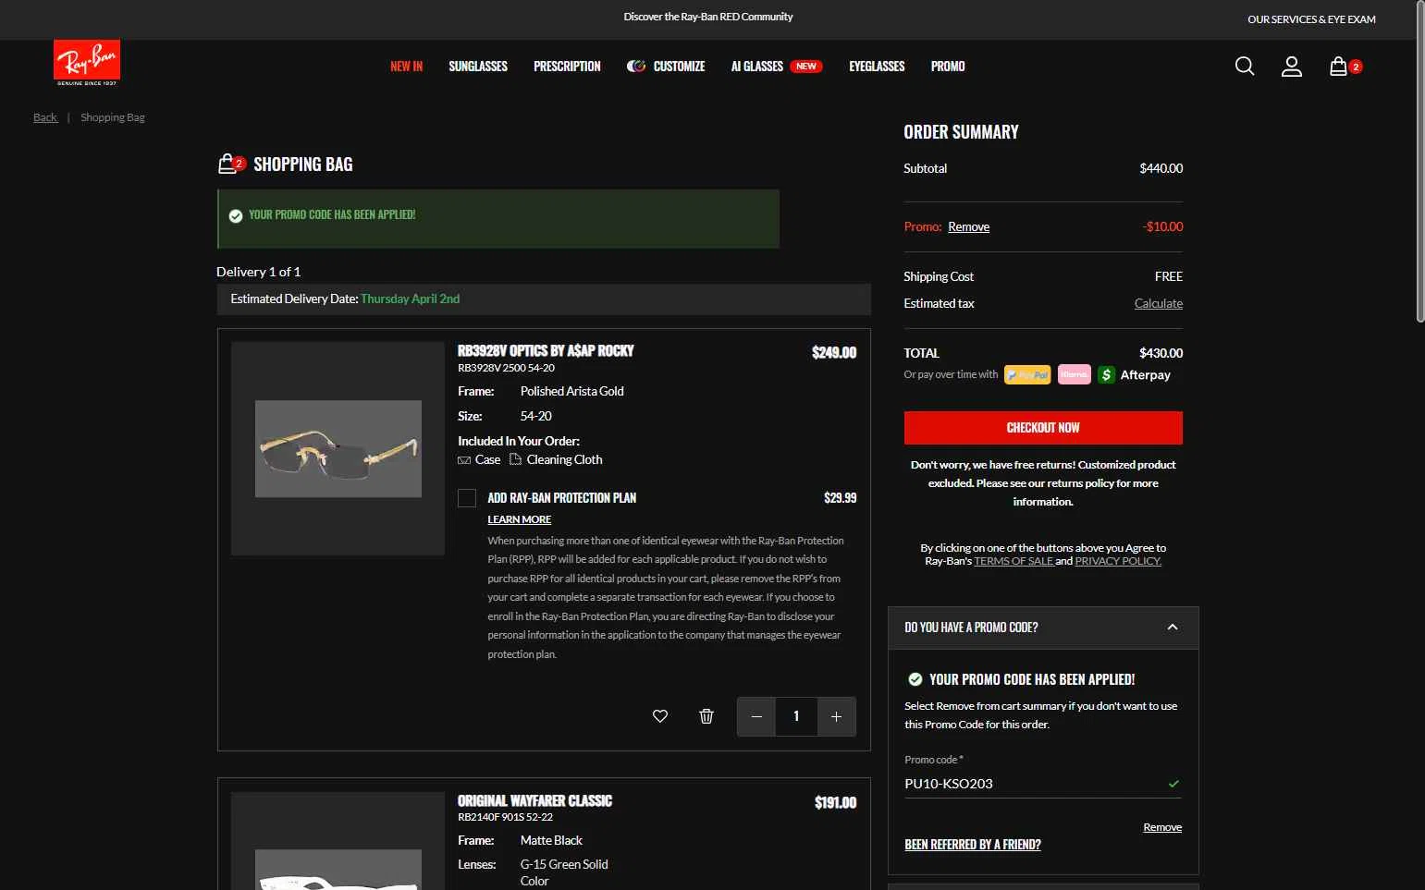This screenshot has height=890, width=1425.
Task: Open the Eyeglasses menu
Action: 877,67
